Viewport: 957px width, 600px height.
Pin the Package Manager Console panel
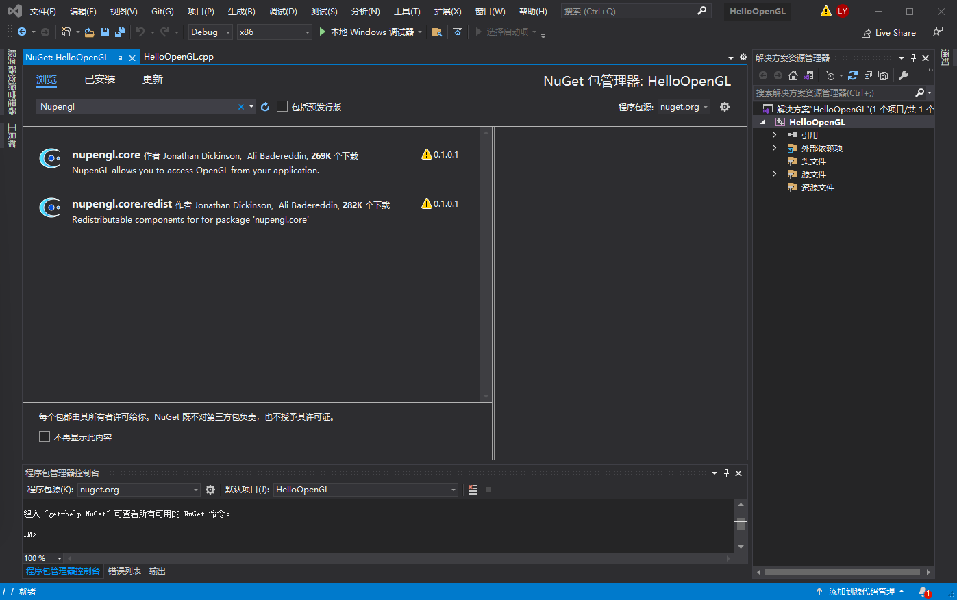tap(727, 473)
